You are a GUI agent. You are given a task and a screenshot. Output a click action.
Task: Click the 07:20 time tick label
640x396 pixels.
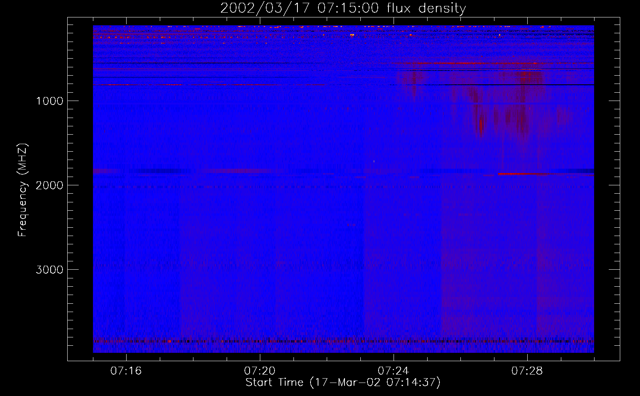pos(259,371)
